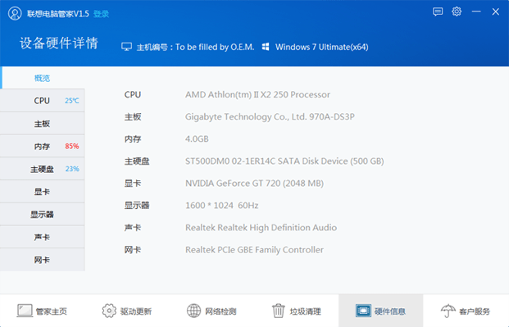509x327 pixels.
Task: Click the 设备硬件详情 heading
Action: [x=59, y=43]
